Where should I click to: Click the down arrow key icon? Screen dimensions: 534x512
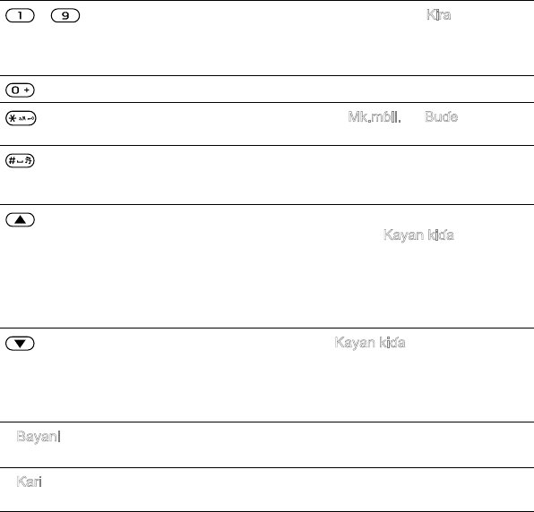pos(20,344)
